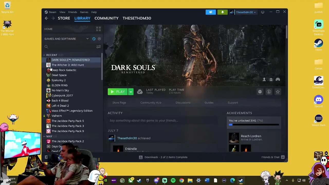Screen dimensions: 329x185
Task: Open Microsoft Word from taskbar
Action: point(207,180)
